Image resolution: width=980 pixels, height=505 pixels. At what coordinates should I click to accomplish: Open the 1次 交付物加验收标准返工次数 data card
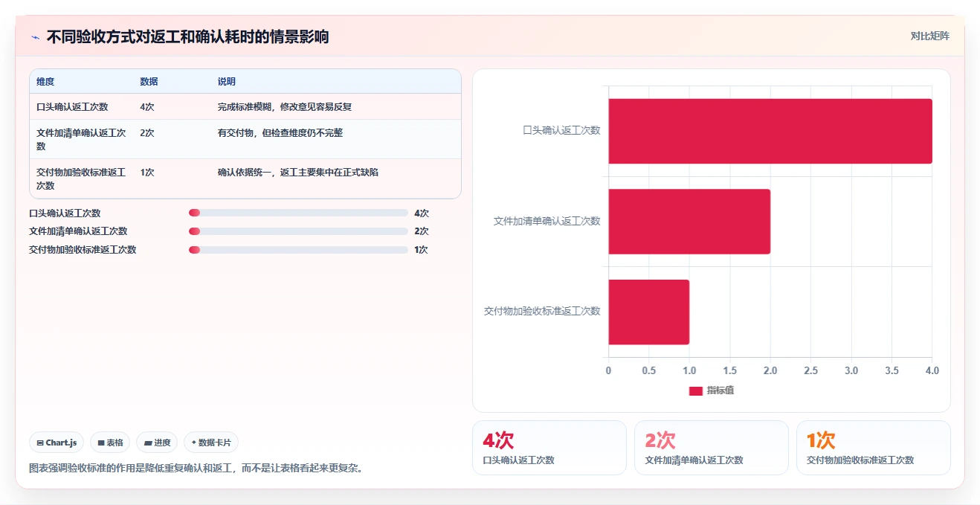[x=874, y=448]
